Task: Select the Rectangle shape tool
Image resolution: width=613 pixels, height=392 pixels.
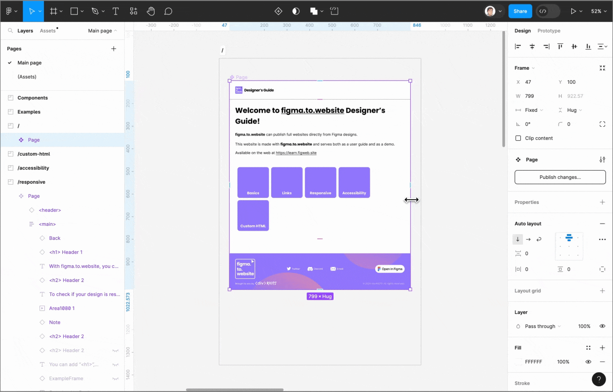Action: pyautogui.click(x=74, y=11)
